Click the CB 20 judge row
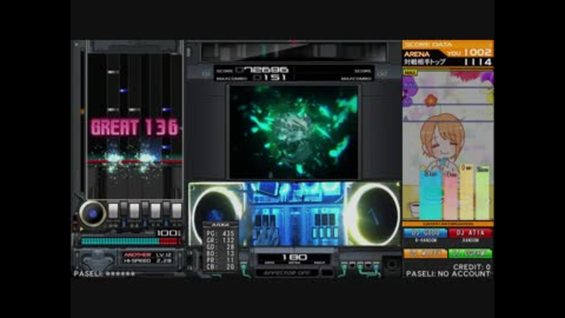The height and width of the screenshot is (318, 565). click(221, 267)
